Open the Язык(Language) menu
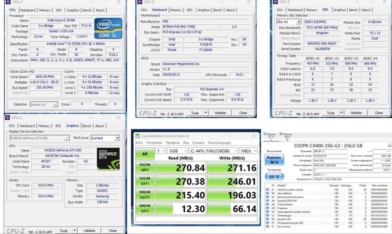This screenshot has width=392, height=234. click(x=219, y=143)
